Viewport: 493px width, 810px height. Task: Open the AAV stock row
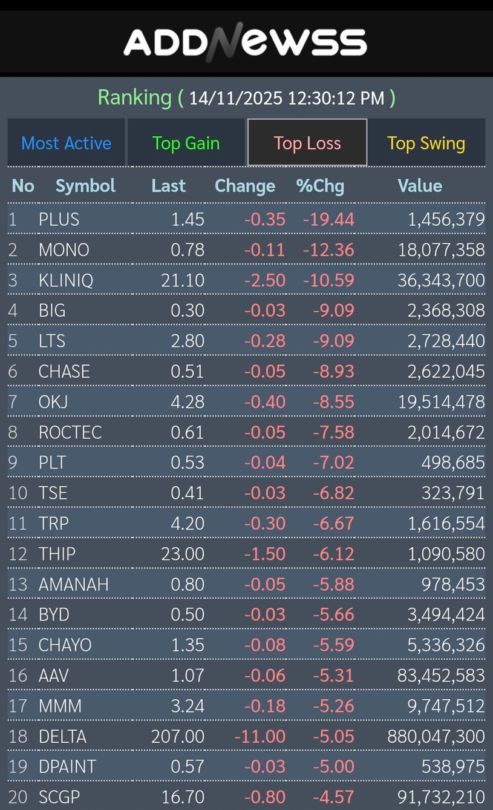point(54,676)
